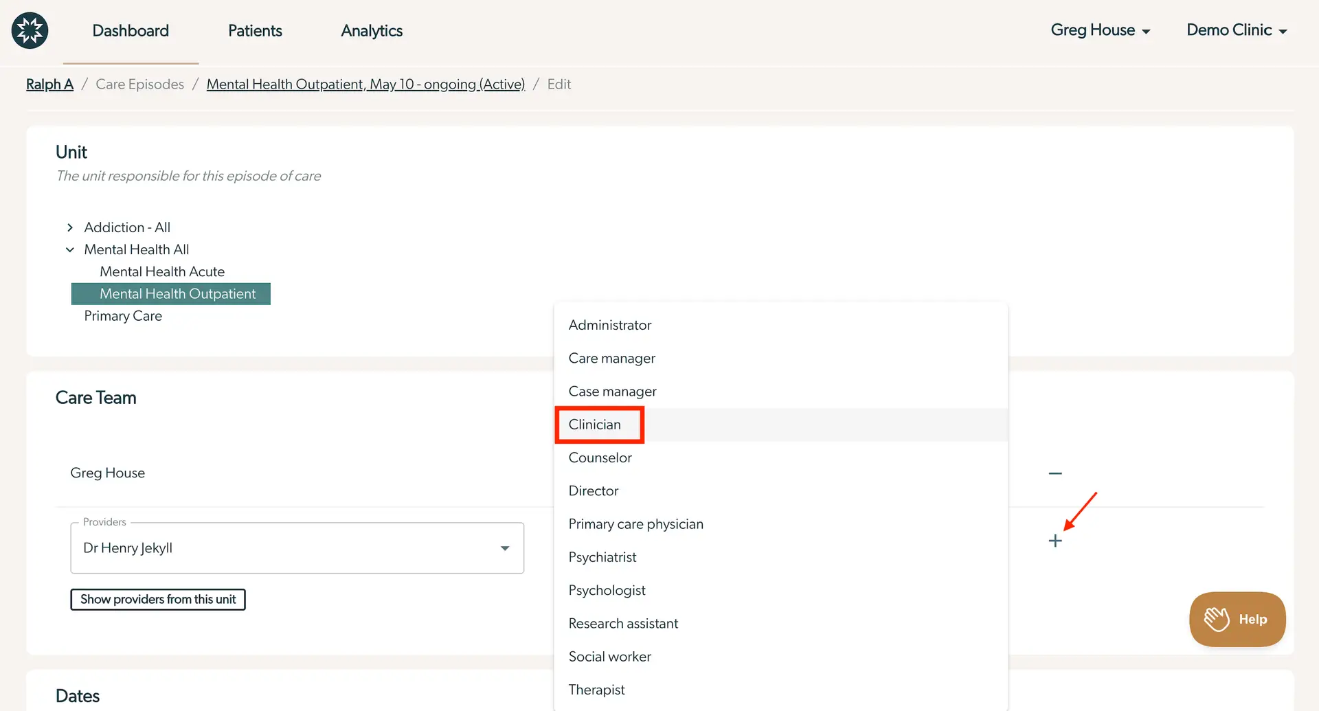The image size is (1319, 711).
Task: Collapse the Mental Health All node
Action: tap(69, 249)
